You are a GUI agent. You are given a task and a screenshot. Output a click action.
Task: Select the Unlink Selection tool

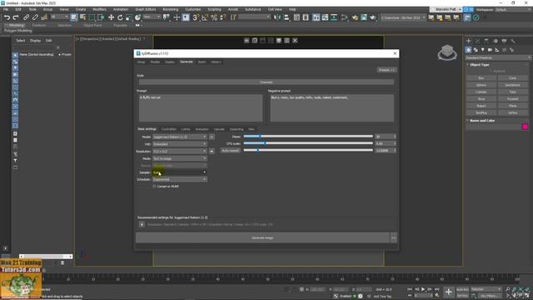click(35, 17)
